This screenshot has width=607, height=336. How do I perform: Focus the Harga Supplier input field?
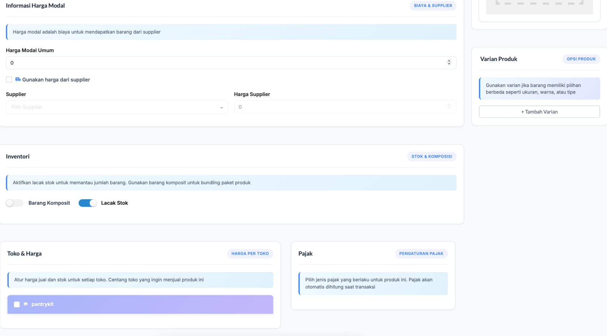pyautogui.click(x=340, y=107)
